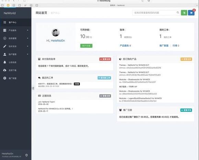
Task: Click the unpaid invoice total 1.00元 notice
Action: pyautogui.click(x=63, y=66)
